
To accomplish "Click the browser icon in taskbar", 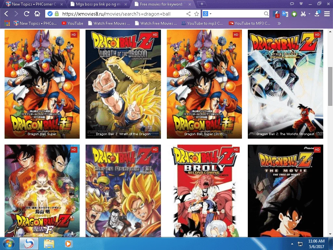I will [x=29, y=243].
